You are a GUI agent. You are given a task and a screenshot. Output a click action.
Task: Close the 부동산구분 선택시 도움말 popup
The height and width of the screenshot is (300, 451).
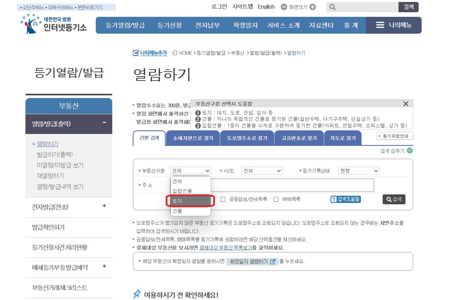(406, 103)
